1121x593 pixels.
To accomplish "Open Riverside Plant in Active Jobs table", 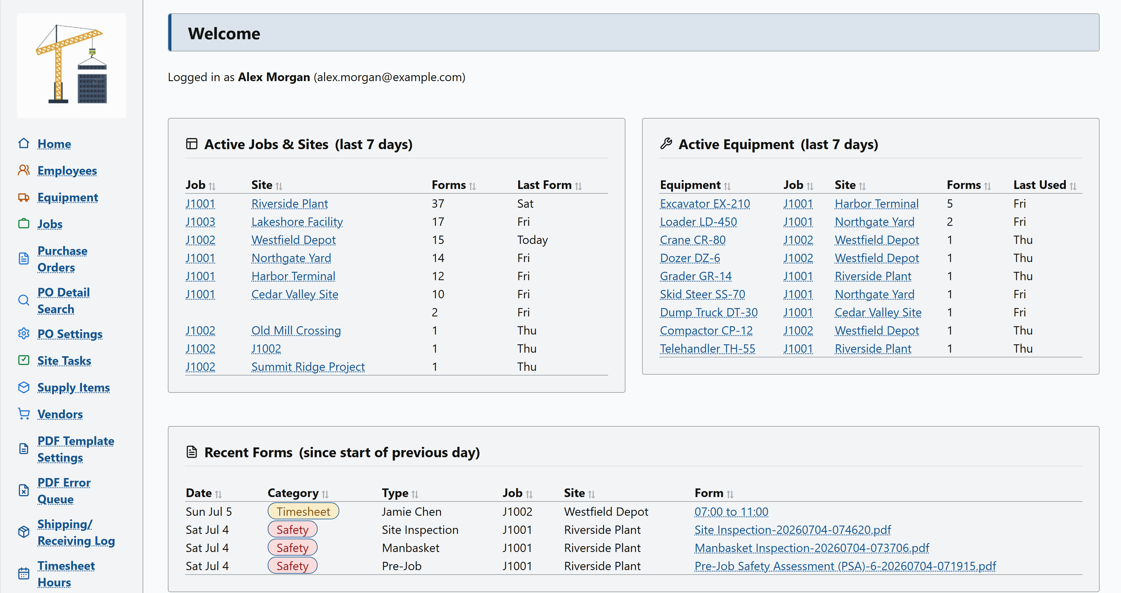I will [x=290, y=204].
